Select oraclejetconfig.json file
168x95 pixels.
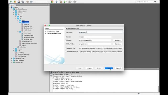pos(23,55)
